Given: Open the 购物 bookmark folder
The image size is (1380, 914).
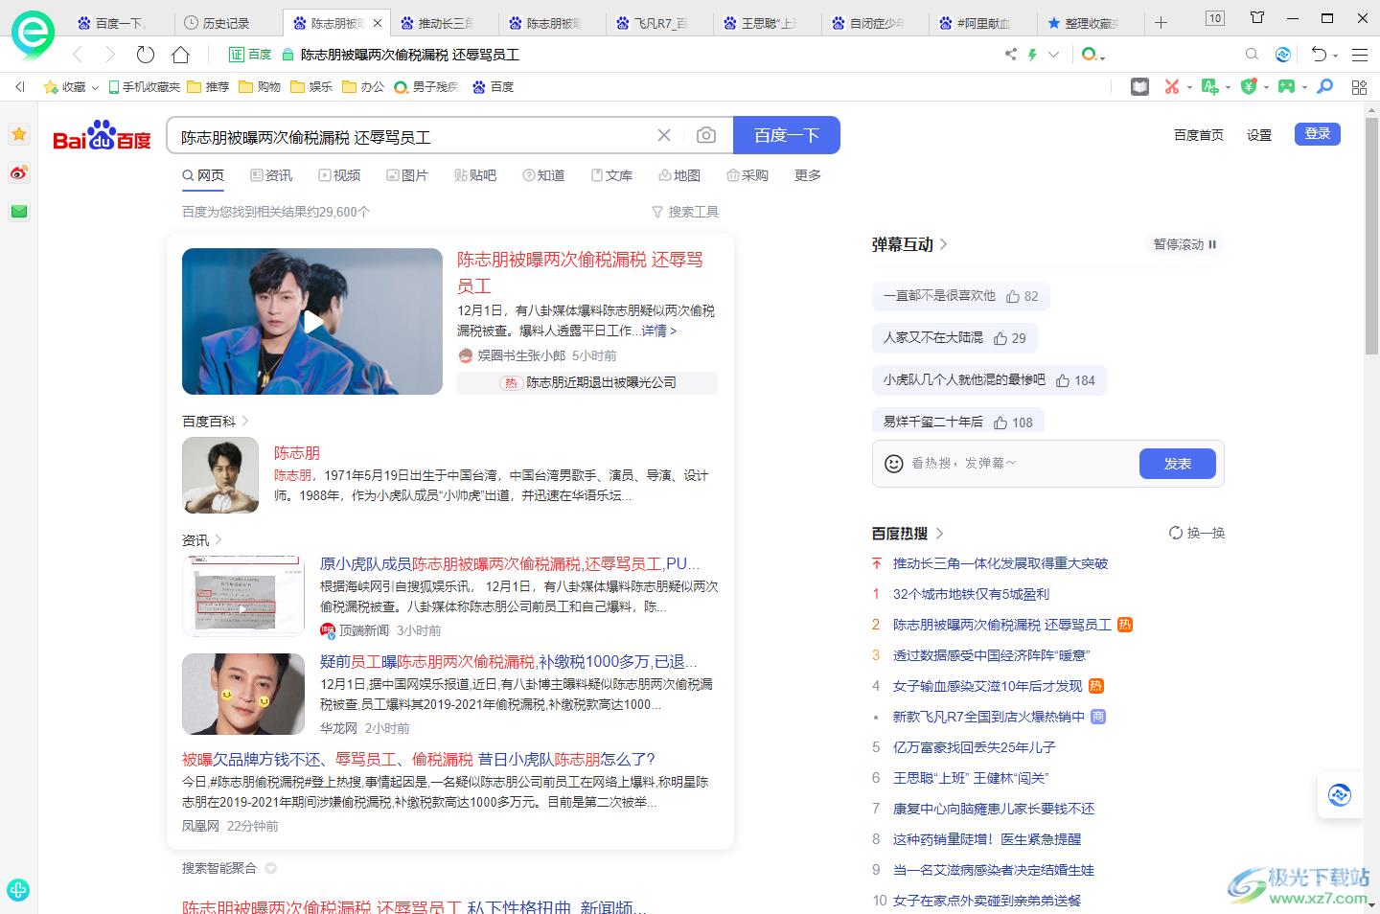Looking at the screenshot, I should (x=260, y=87).
